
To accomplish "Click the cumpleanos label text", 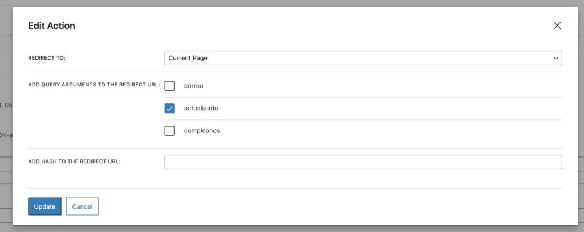I will pyautogui.click(x=202, y=131).
